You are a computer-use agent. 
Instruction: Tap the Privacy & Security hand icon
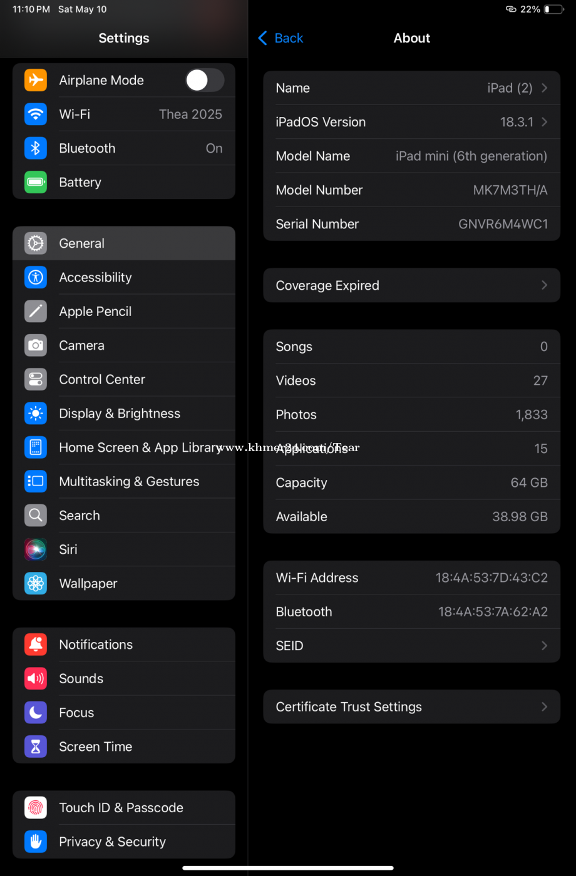[x=36, y=842]
